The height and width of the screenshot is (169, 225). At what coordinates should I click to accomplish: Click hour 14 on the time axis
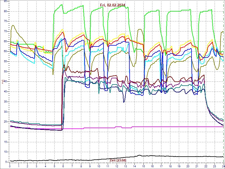(135, 166)
